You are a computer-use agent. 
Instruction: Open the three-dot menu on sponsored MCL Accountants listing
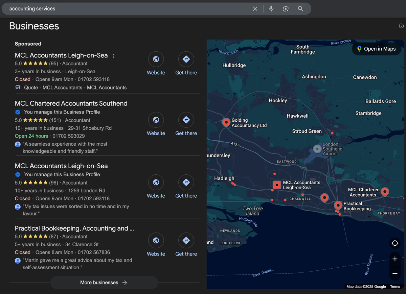click(114, 56)
